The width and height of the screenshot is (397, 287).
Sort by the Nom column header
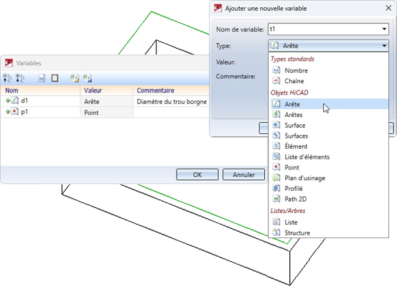(x=40, y=90)
